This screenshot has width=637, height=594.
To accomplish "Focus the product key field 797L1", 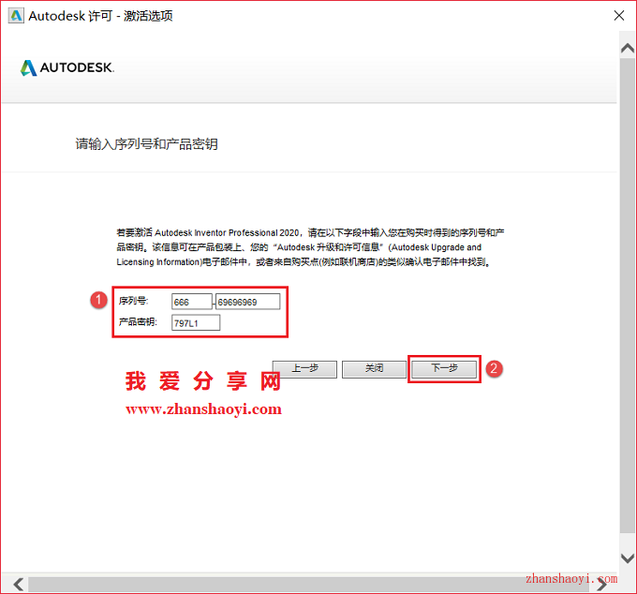I will tap(196, 323).
